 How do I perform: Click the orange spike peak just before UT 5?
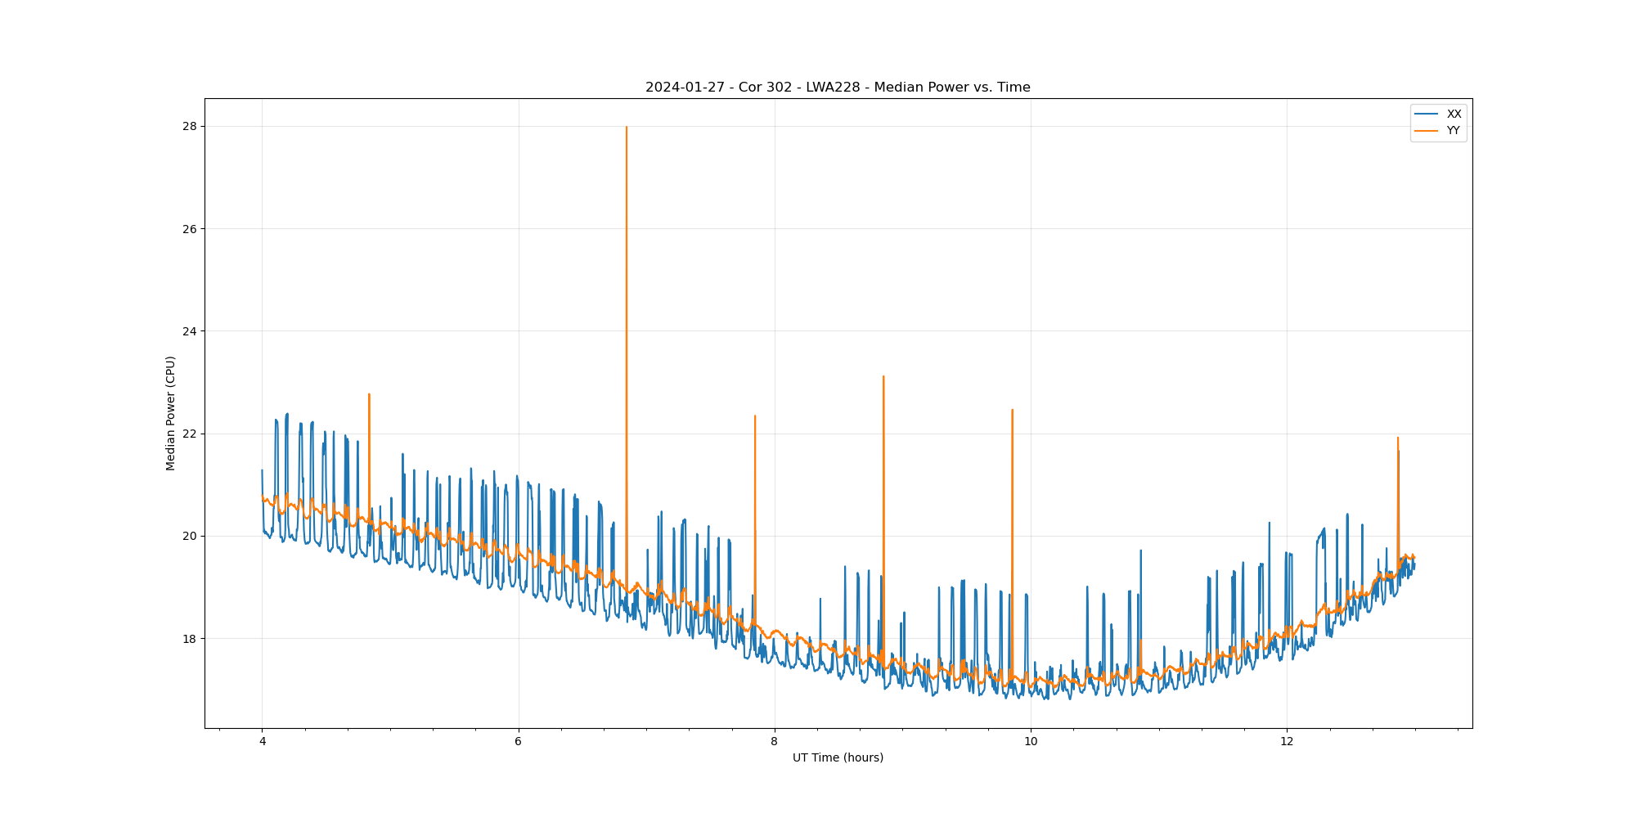(x=369, y=395)
